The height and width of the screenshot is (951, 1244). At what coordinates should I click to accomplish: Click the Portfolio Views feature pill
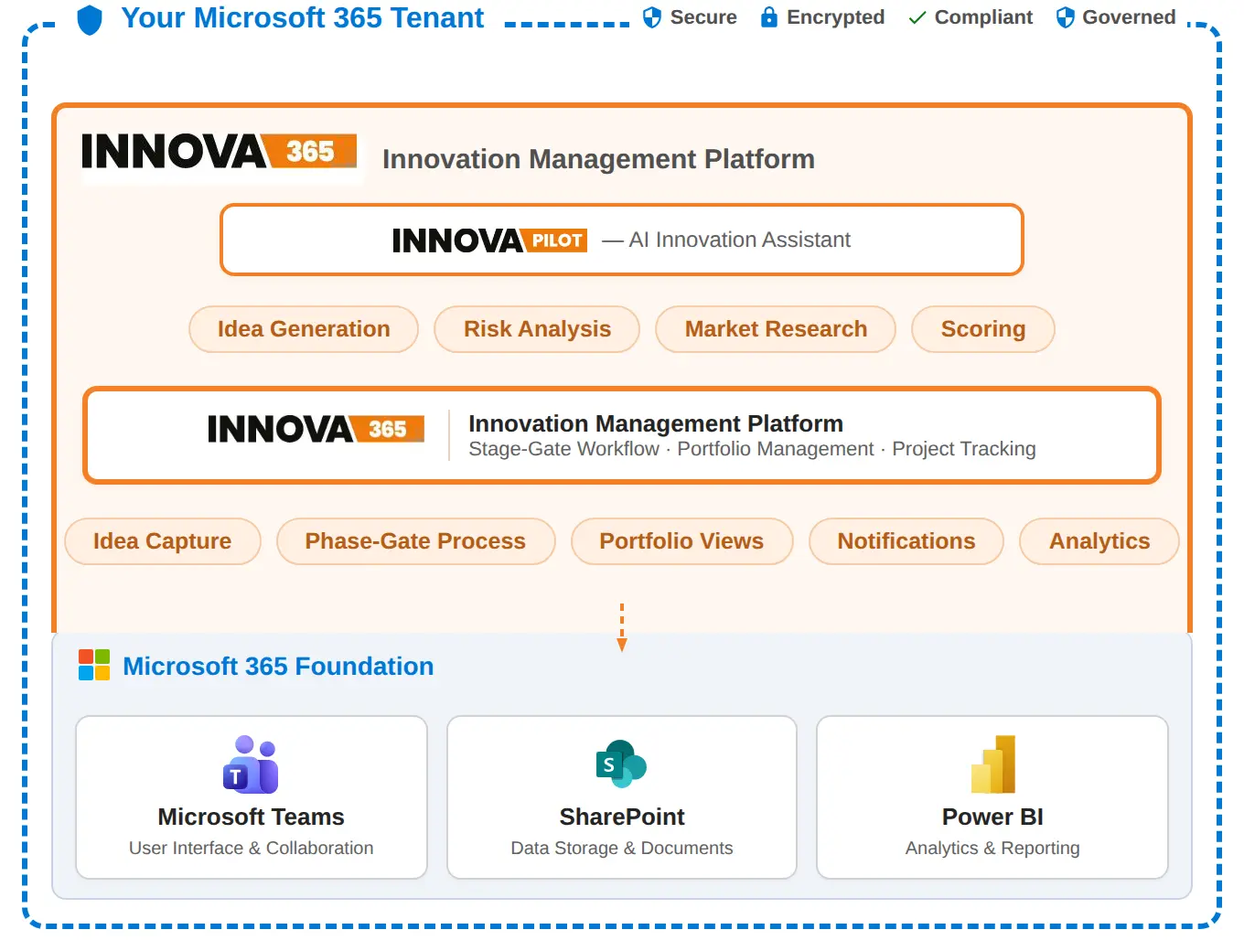tap(681, 541)
